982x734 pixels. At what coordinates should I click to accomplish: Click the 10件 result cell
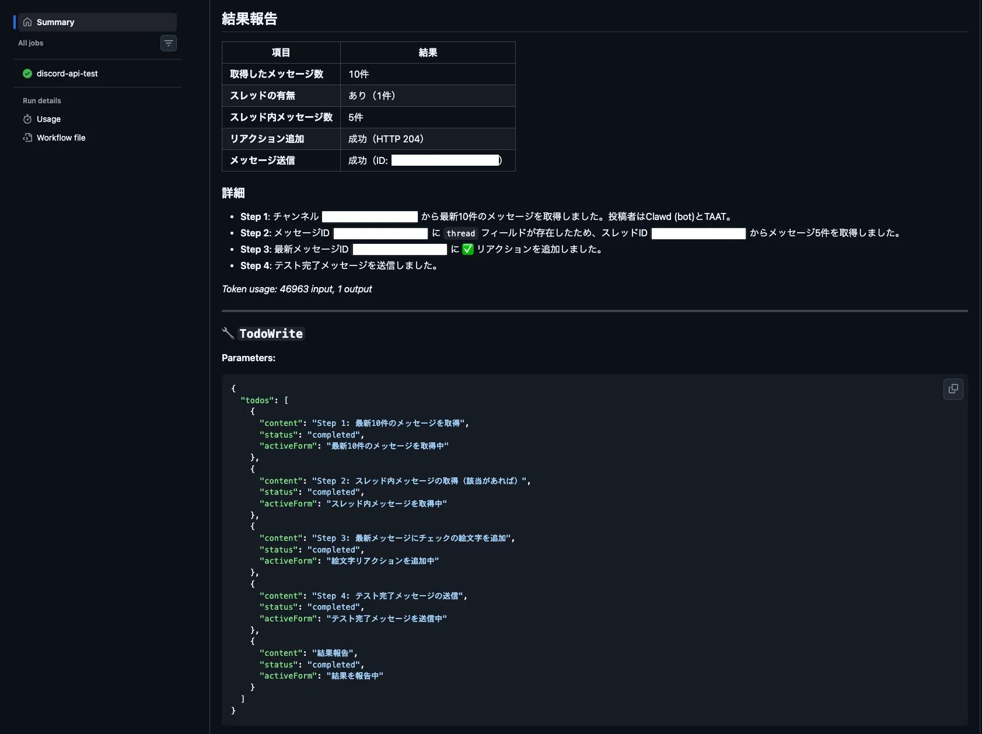point(428,74)
